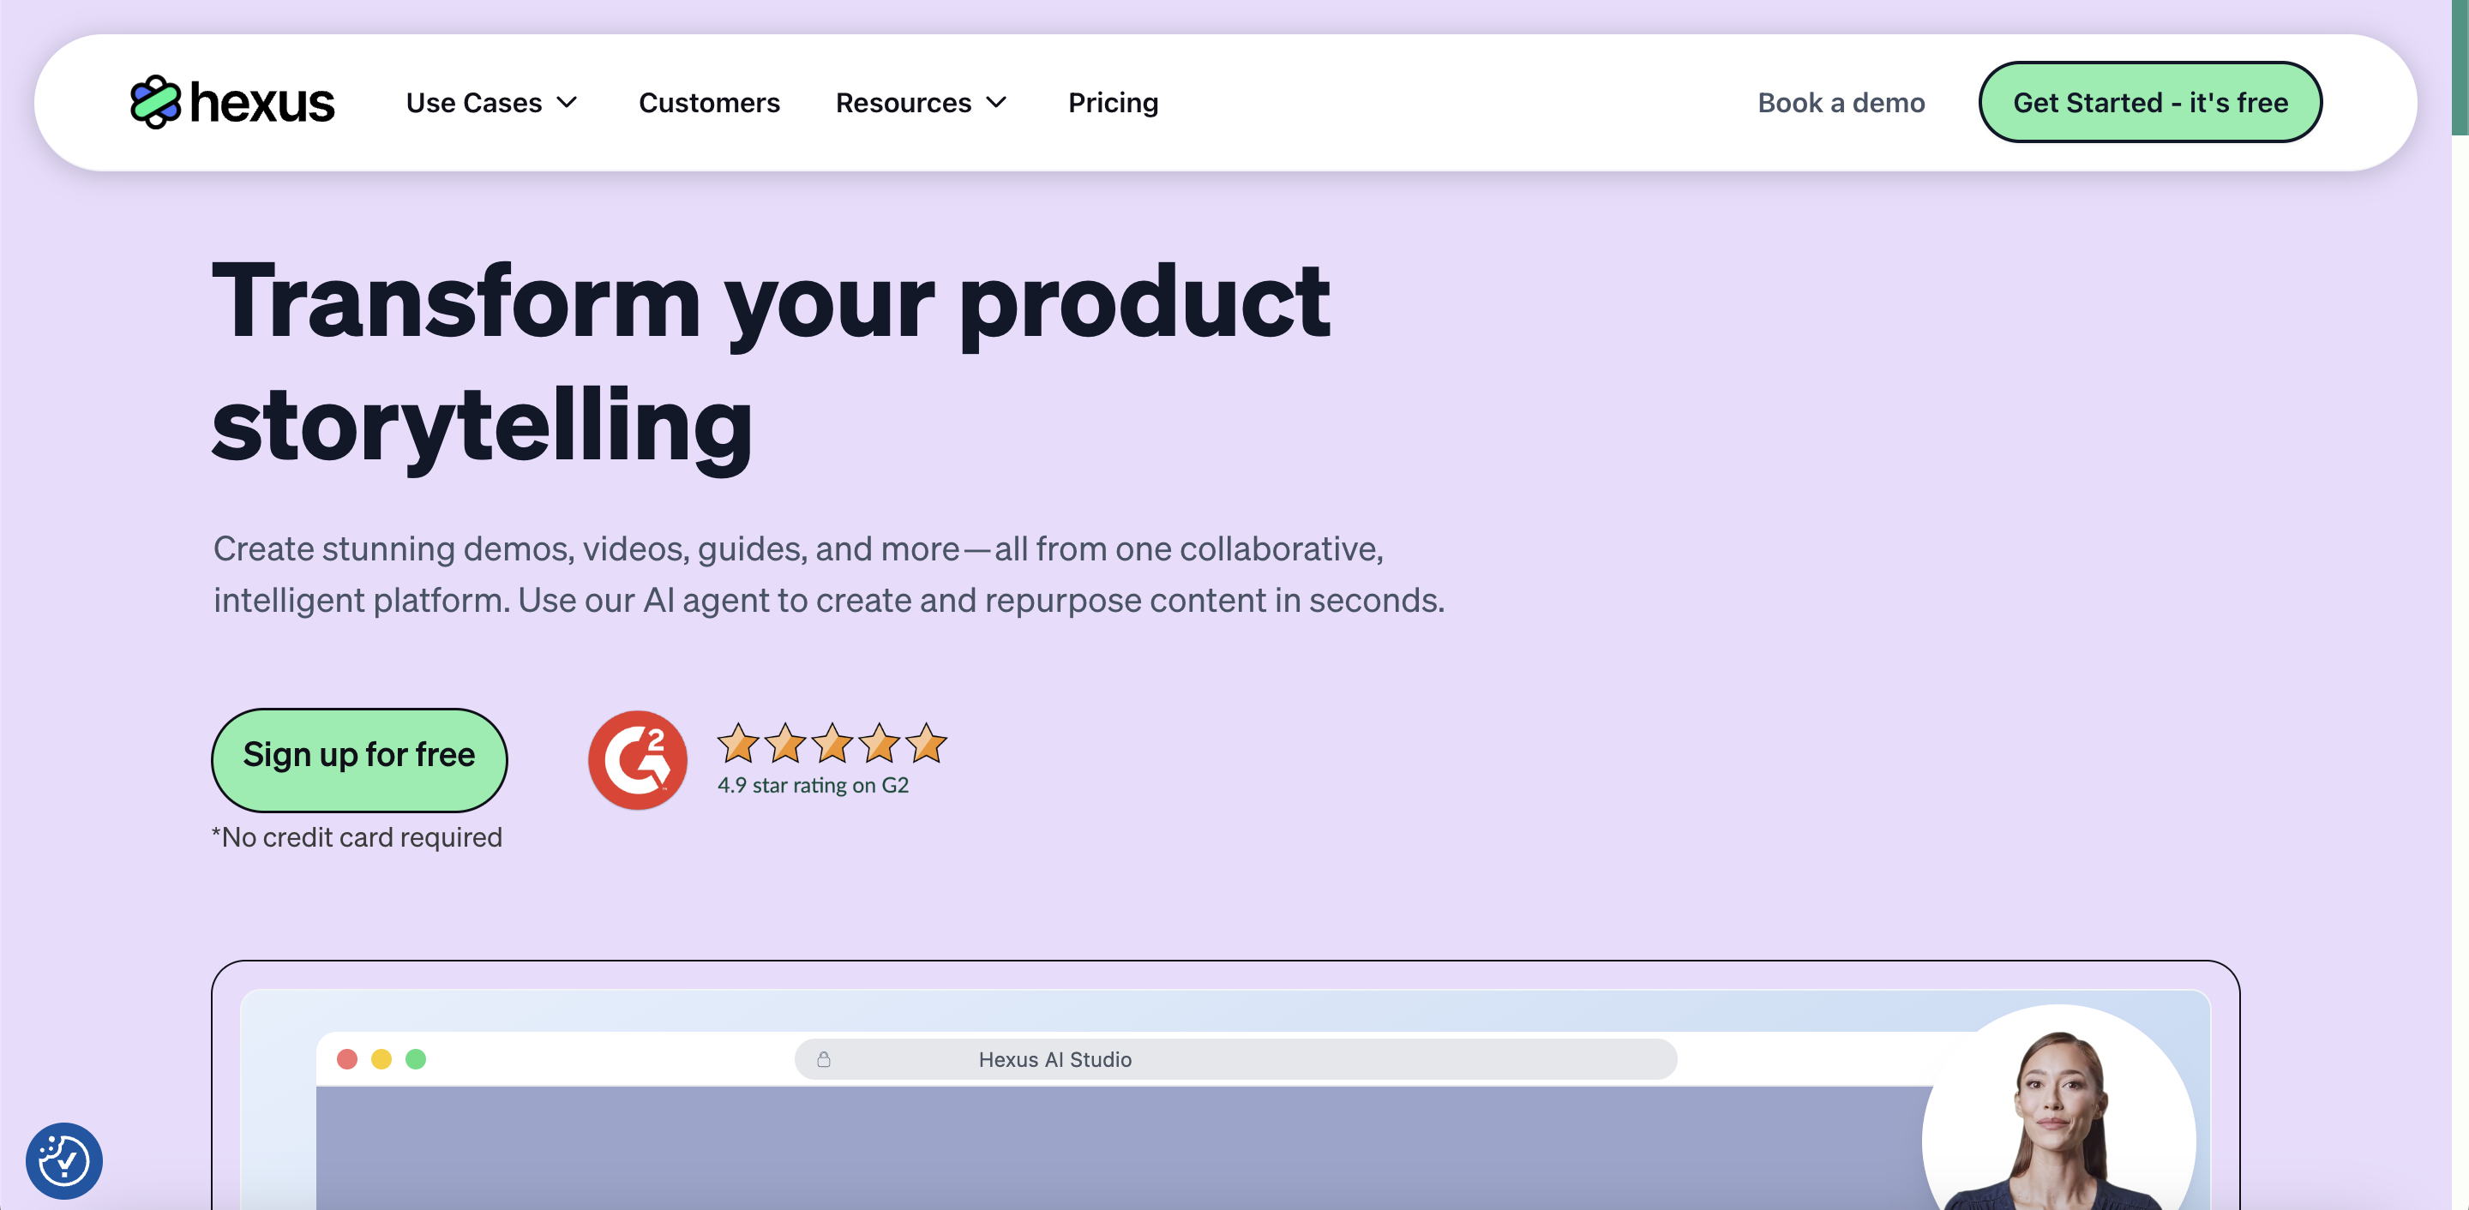Click the AI avatar presenter thumbnail
The image size is (2469, 1210).
coord(2058,1108)
